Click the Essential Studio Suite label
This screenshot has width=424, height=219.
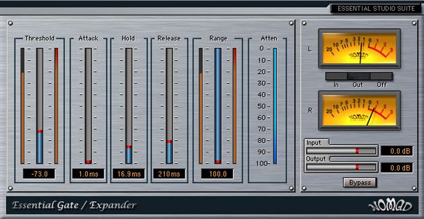(376, 8)
